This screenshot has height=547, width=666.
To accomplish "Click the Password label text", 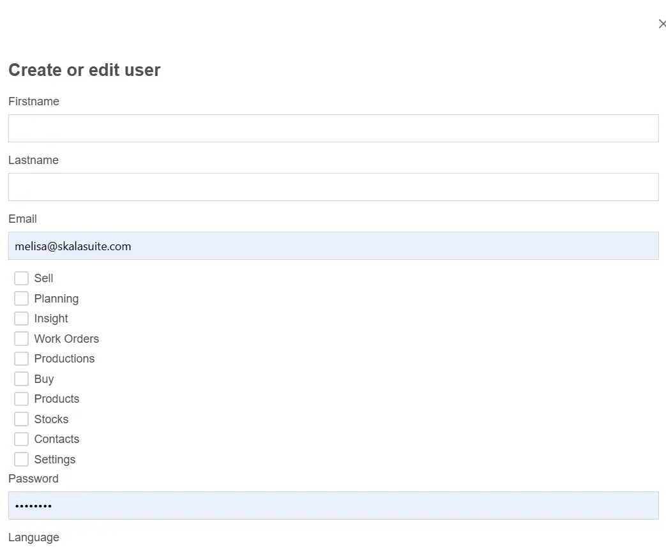I will click(x=34, y=479).
